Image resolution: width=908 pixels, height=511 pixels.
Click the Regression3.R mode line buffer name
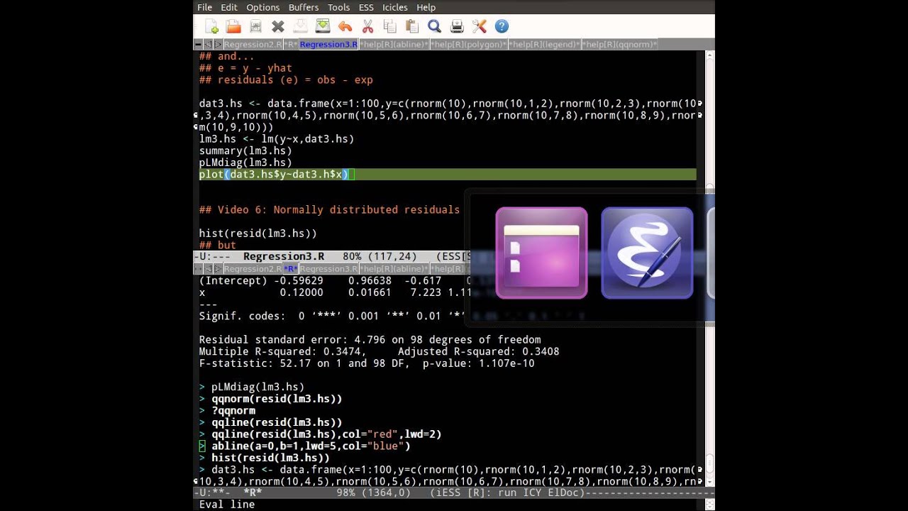tap(284, 256)
